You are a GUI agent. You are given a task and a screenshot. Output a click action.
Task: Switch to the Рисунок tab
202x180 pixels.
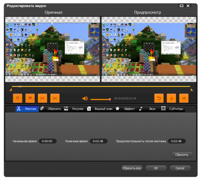pos(74,109)
